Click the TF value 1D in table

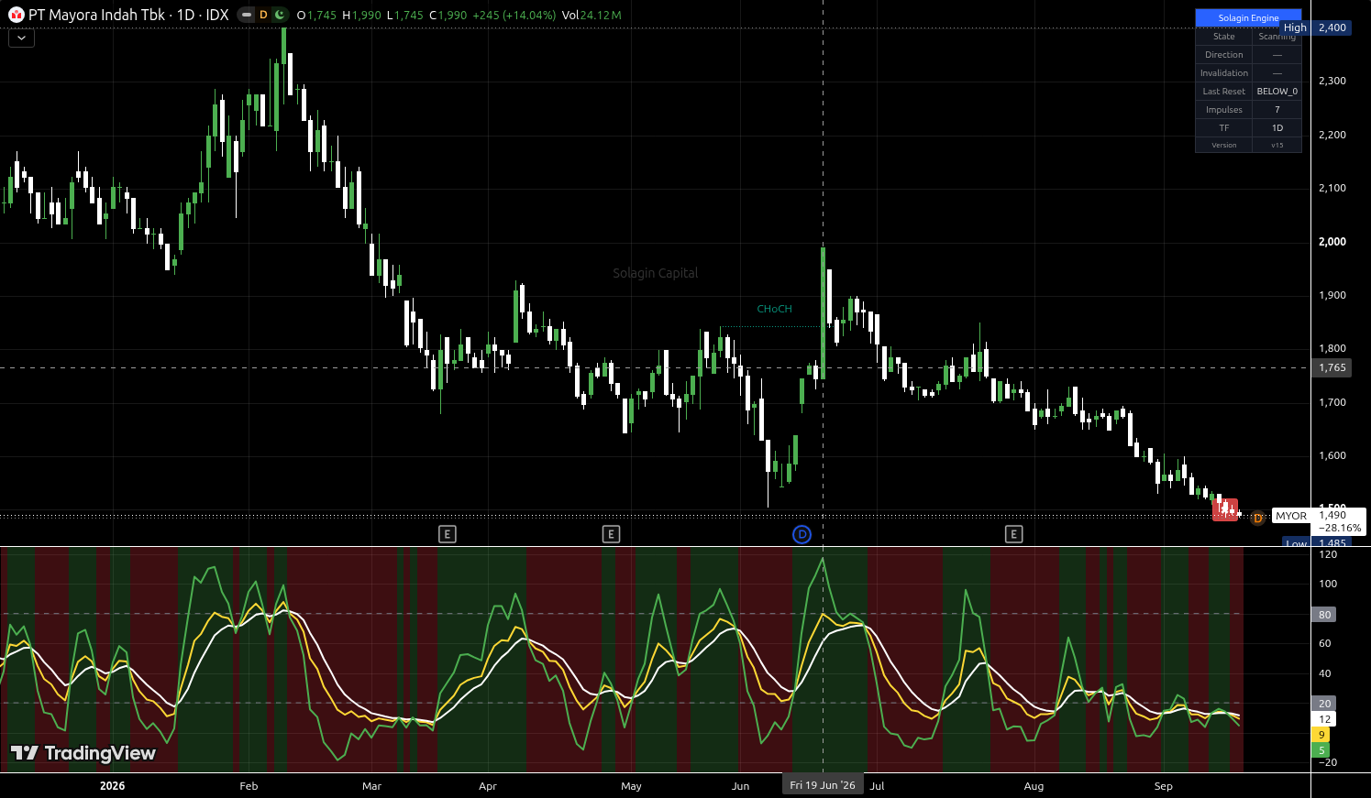click(x=1277, y=128)
